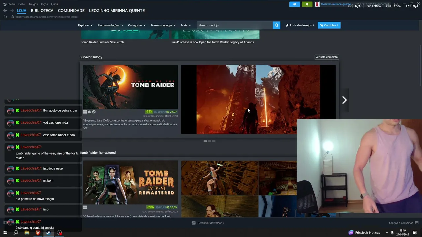This screenshot has width=422, height=237.
Task: Click the star icon of Lista de desejos
Action: tap(287, 25)
